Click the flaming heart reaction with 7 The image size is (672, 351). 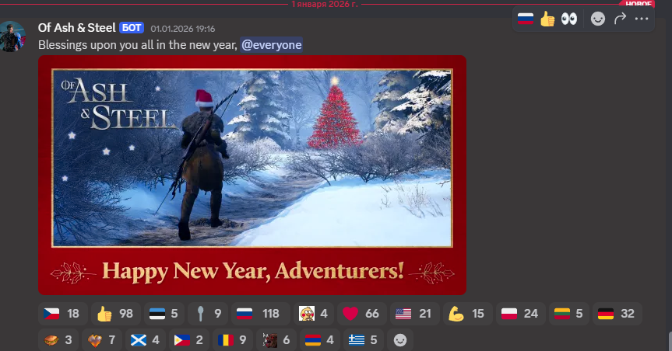102,340
